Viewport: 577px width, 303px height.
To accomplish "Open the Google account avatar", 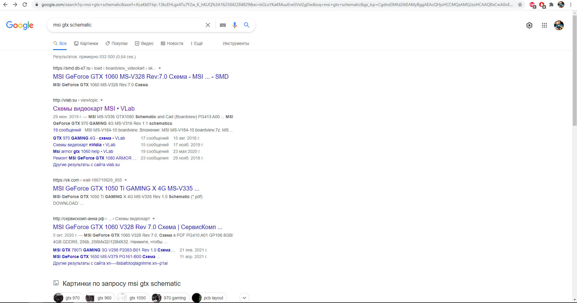I will click(x=559, y=25).
